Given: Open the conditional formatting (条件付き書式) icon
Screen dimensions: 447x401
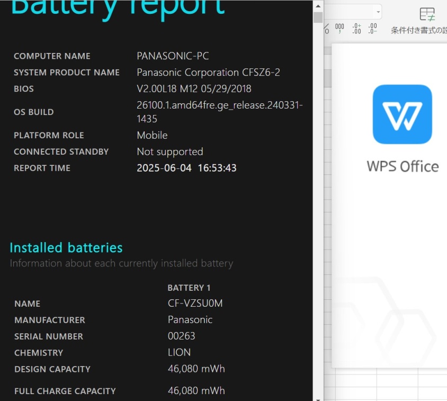Looking at the screenshot, I should coord(427,14).
